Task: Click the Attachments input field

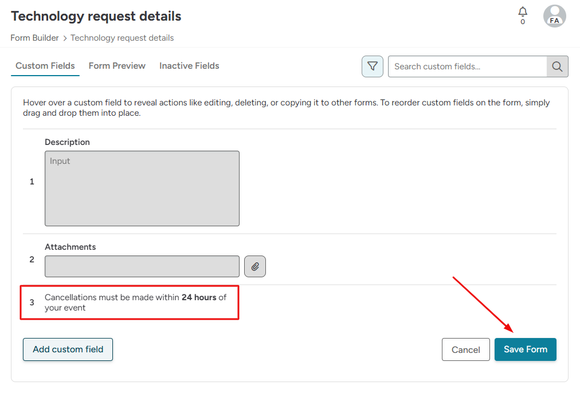Action: coord(142,266)
